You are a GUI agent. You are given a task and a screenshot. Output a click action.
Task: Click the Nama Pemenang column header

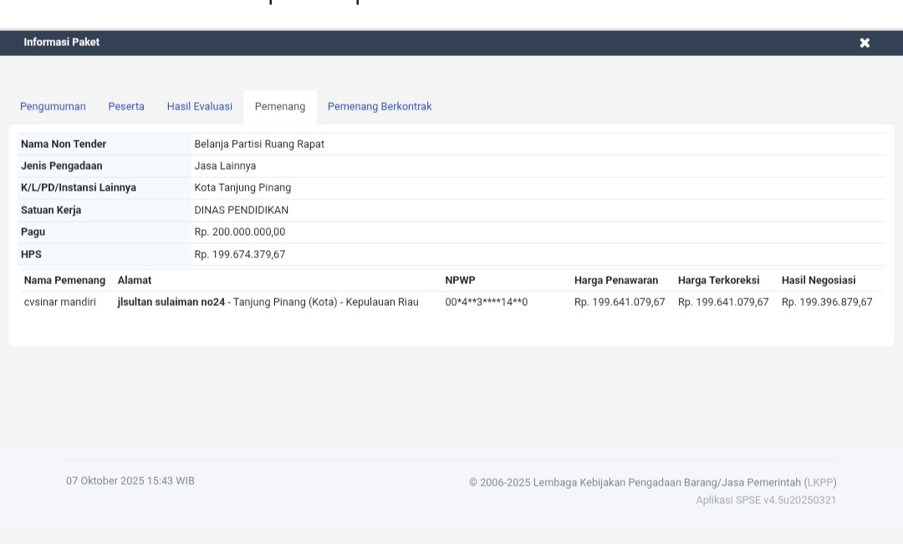pos(64,281)
